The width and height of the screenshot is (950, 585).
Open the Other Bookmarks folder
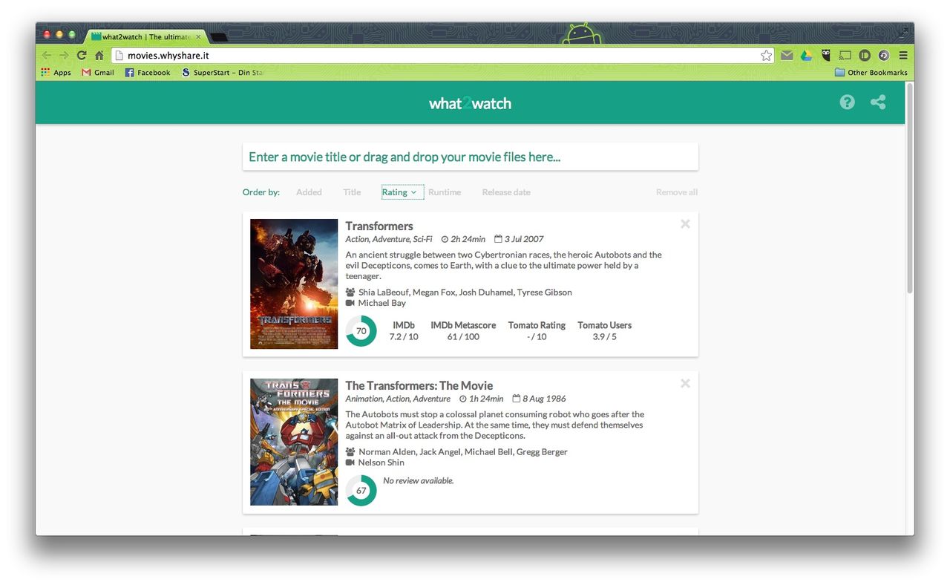click(x=871, y=73)
